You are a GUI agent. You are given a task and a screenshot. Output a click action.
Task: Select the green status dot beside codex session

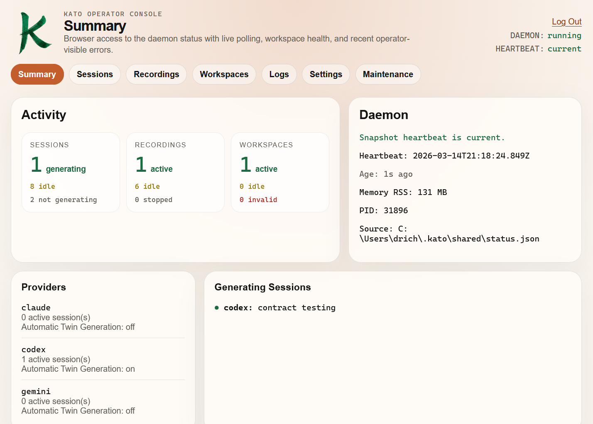[x=216, y=308]
